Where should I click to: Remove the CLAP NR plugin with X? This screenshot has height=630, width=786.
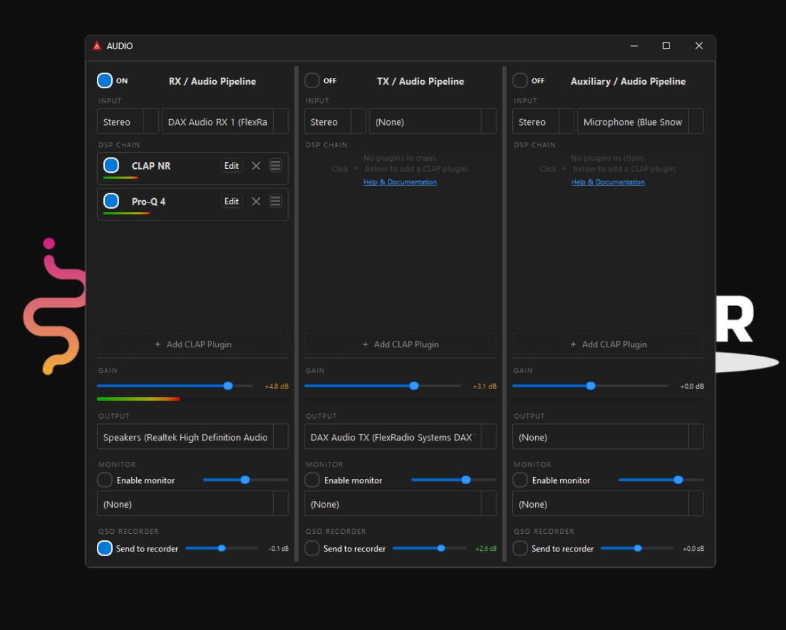click(256, 166)
